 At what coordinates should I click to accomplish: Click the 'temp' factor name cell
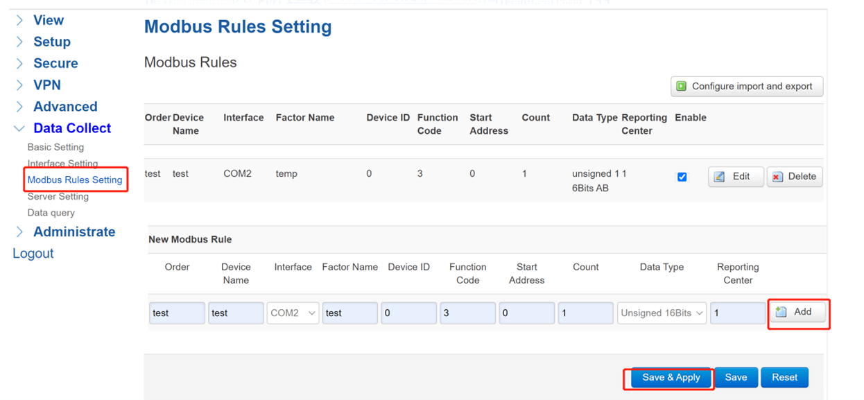pyautogui.click(x=286, y=174)
